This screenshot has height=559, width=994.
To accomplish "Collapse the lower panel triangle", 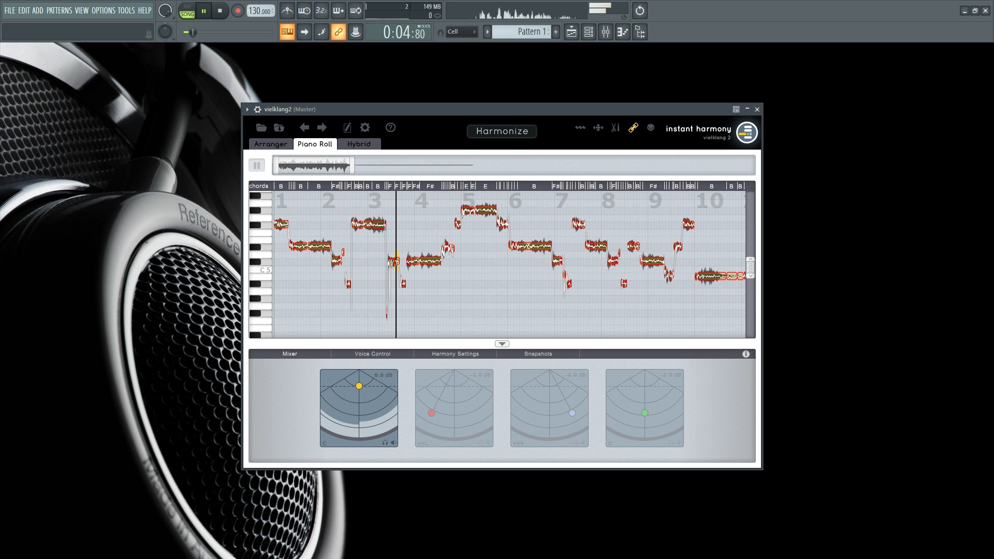I will click(x=502, y=344).
